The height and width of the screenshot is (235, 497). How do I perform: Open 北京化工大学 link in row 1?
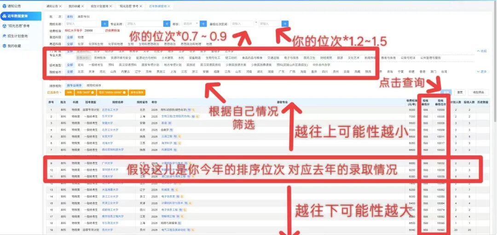110,109
